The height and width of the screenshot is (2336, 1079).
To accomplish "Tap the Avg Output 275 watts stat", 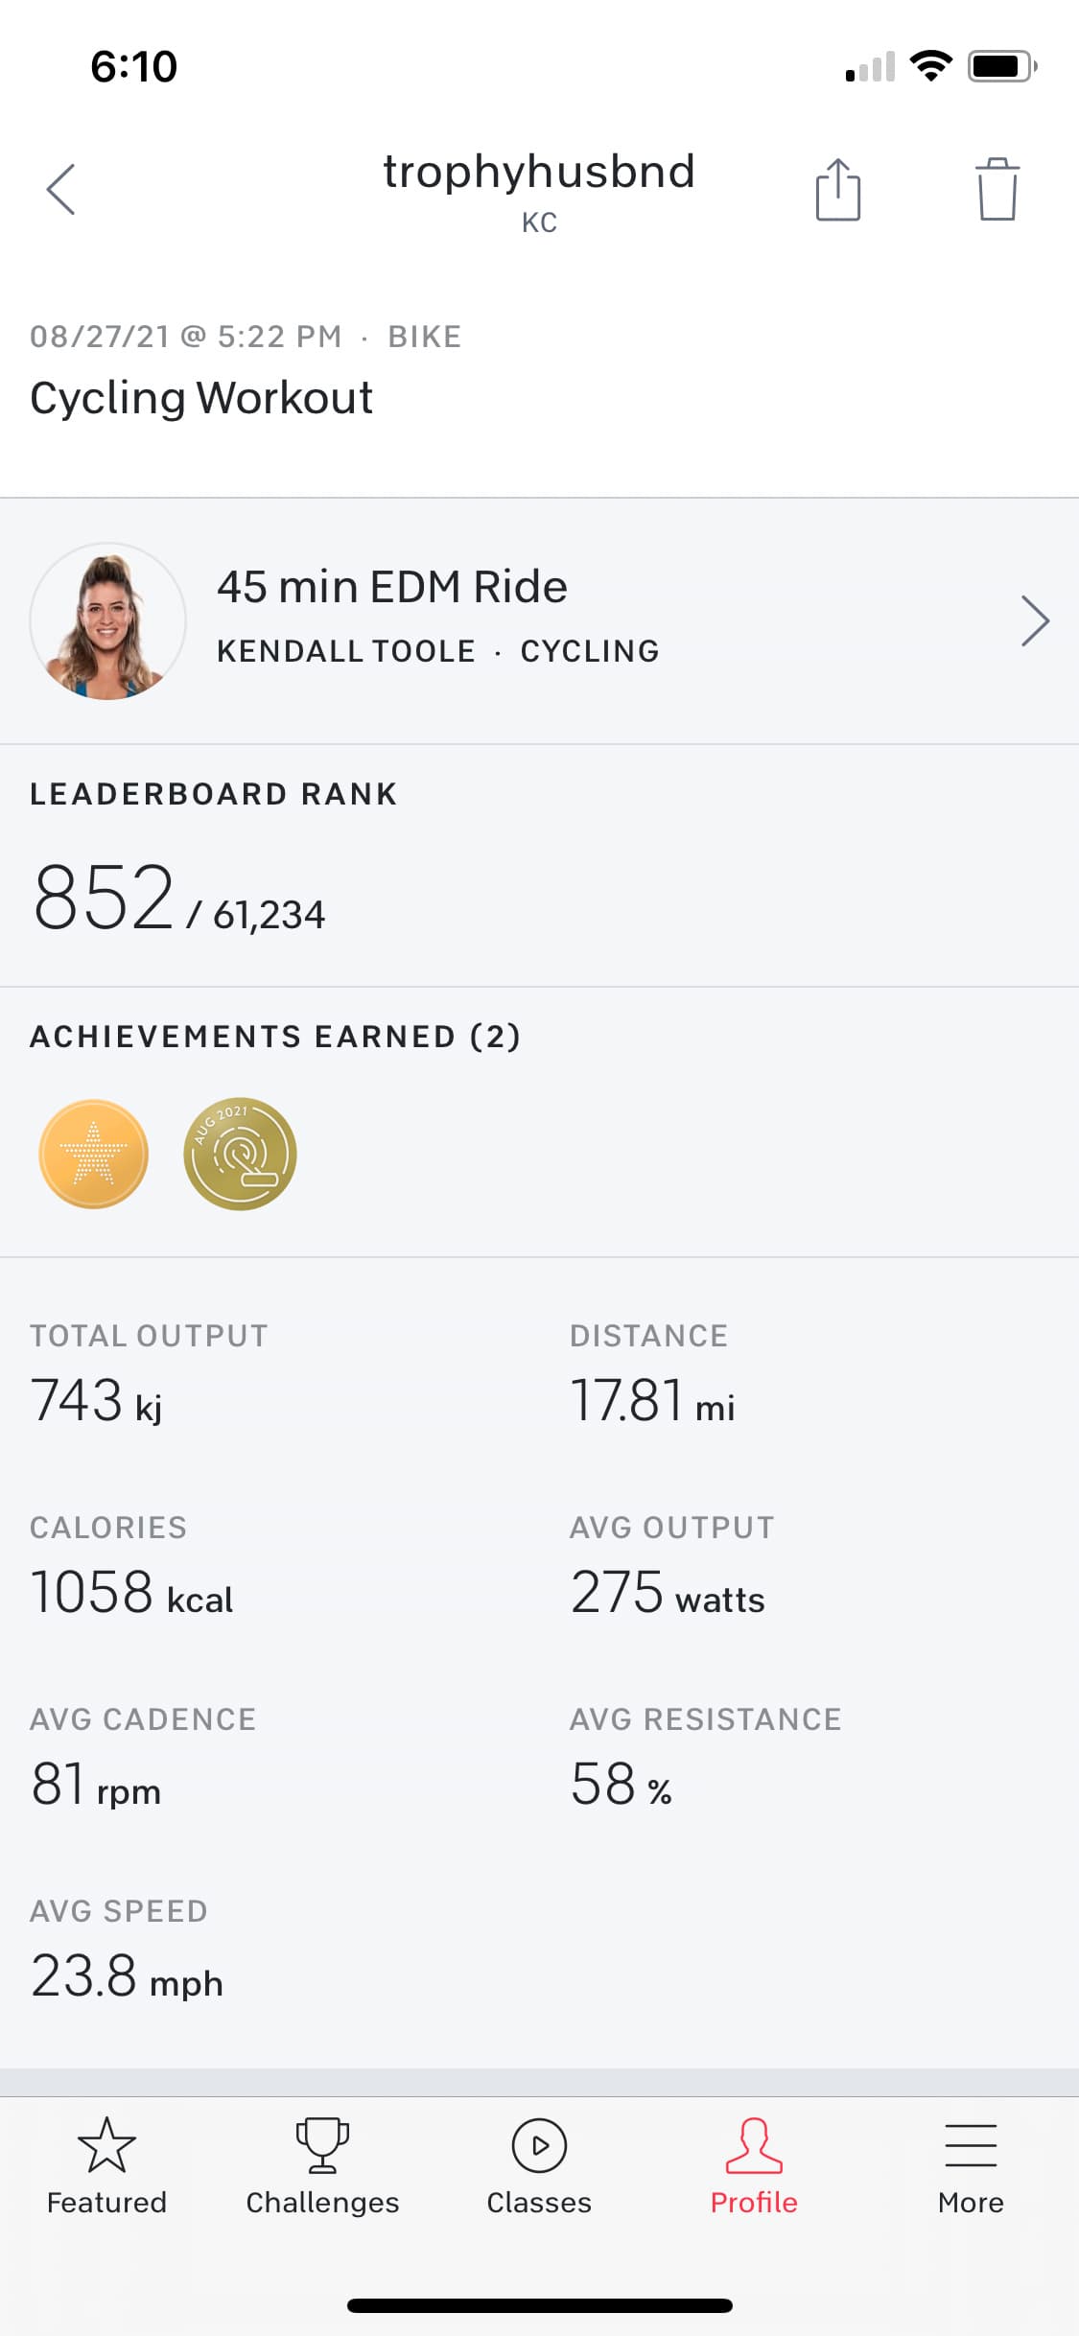I will [668, 1592].
